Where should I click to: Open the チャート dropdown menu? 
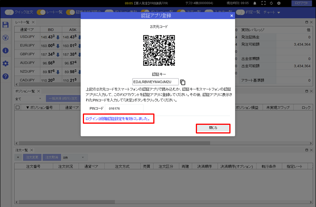click(x=272, y=12)
